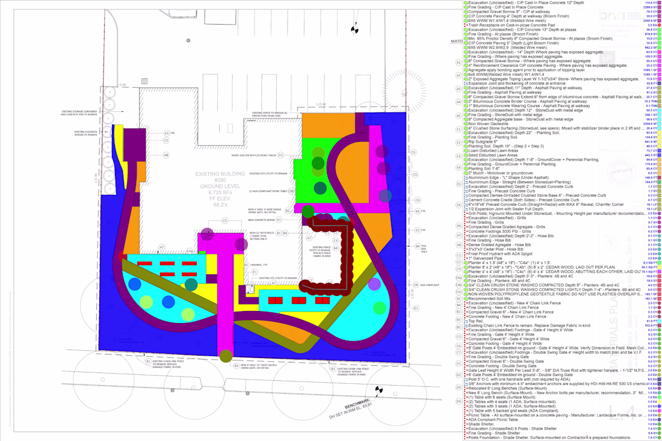Select "Excavation (Unclassified) - CIP Cast In Place Concrete 12" Depth"

[526, 2]
